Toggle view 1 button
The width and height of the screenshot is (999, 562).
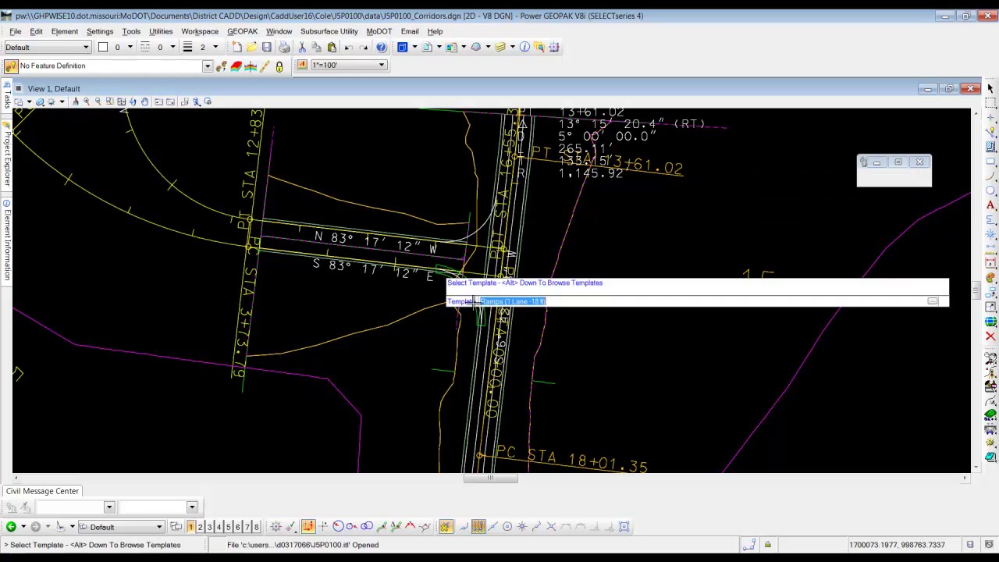(x=190, y=527)
